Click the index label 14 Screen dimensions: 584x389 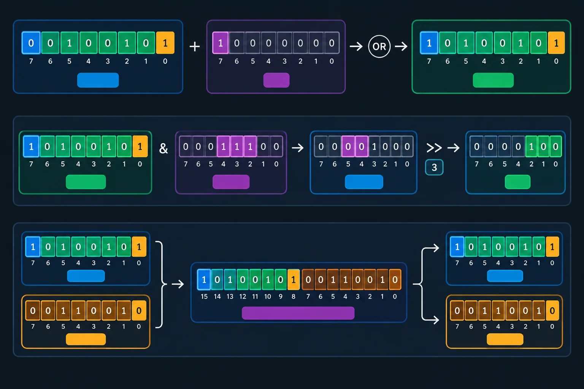tap(217, 296)
